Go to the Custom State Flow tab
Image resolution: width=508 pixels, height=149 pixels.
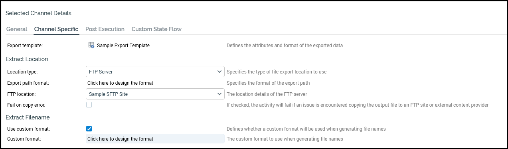156,29
